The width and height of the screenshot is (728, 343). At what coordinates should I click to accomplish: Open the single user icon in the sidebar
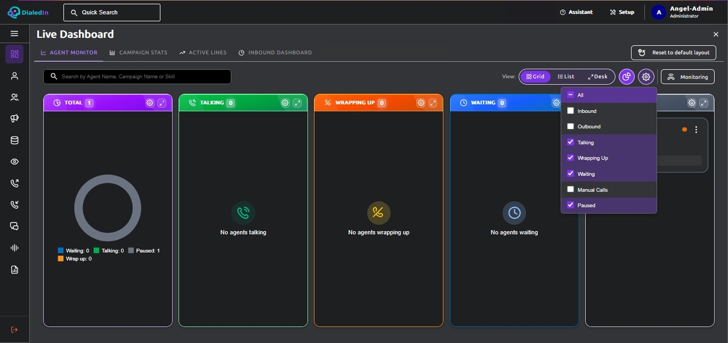point(14,76)
